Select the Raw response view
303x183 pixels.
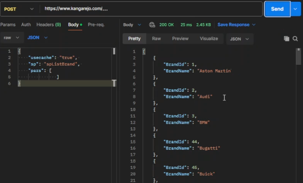coord(156,39)
